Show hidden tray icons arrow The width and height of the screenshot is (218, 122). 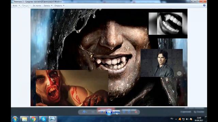(176, 119)
